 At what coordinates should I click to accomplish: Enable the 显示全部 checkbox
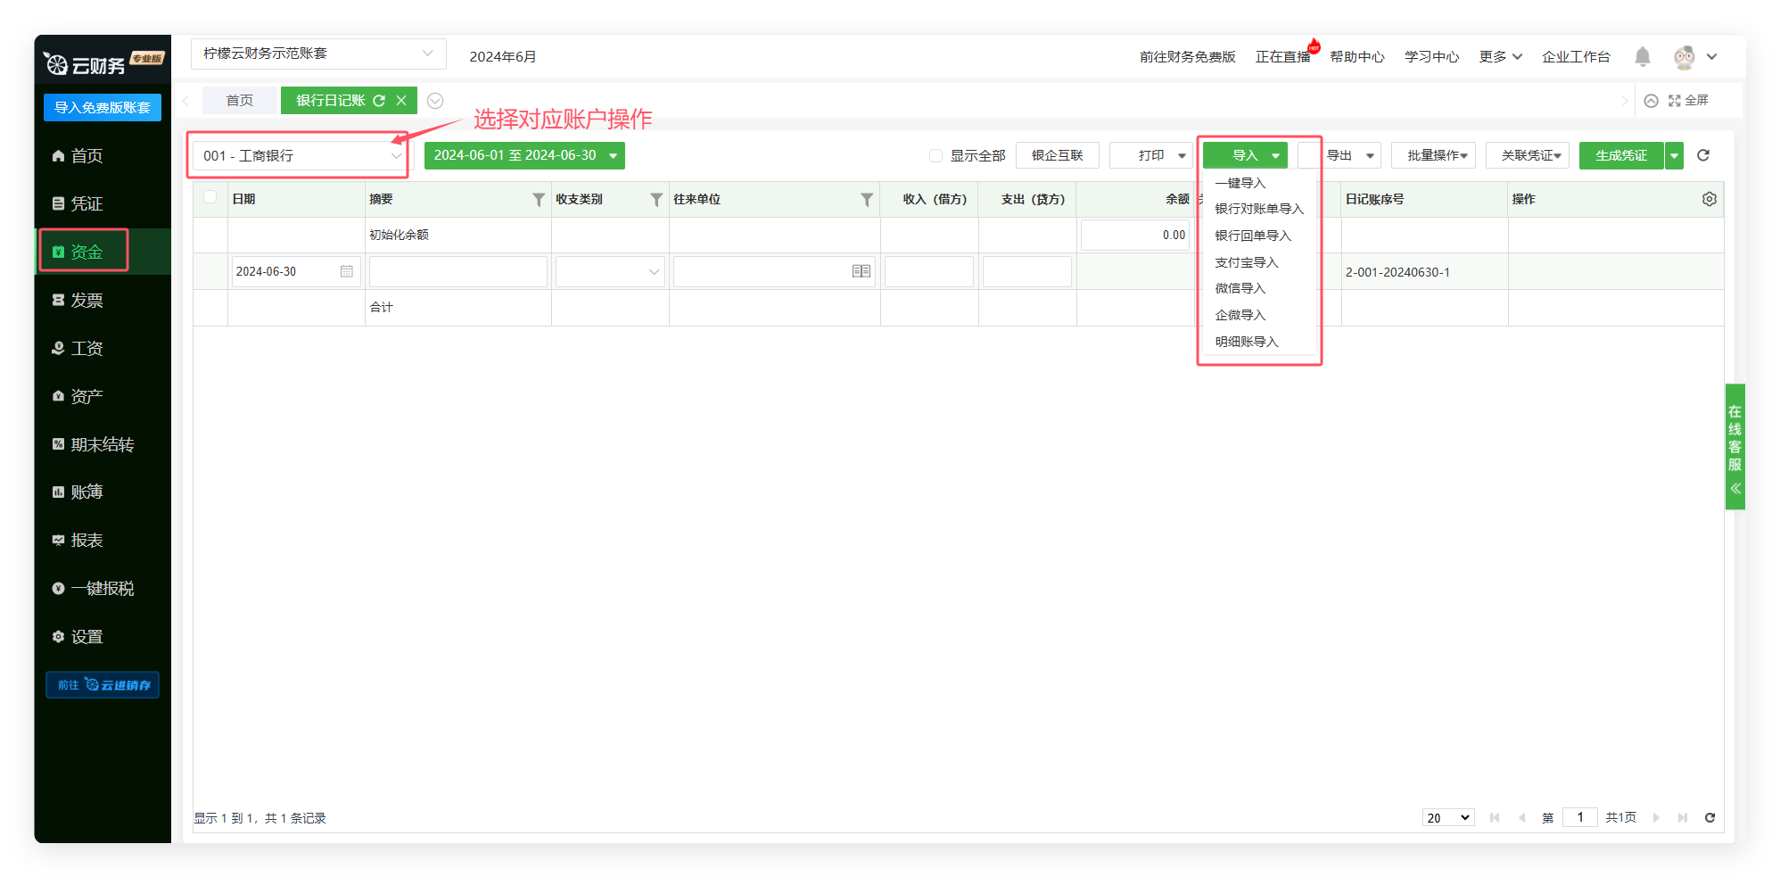coord(935,155)
